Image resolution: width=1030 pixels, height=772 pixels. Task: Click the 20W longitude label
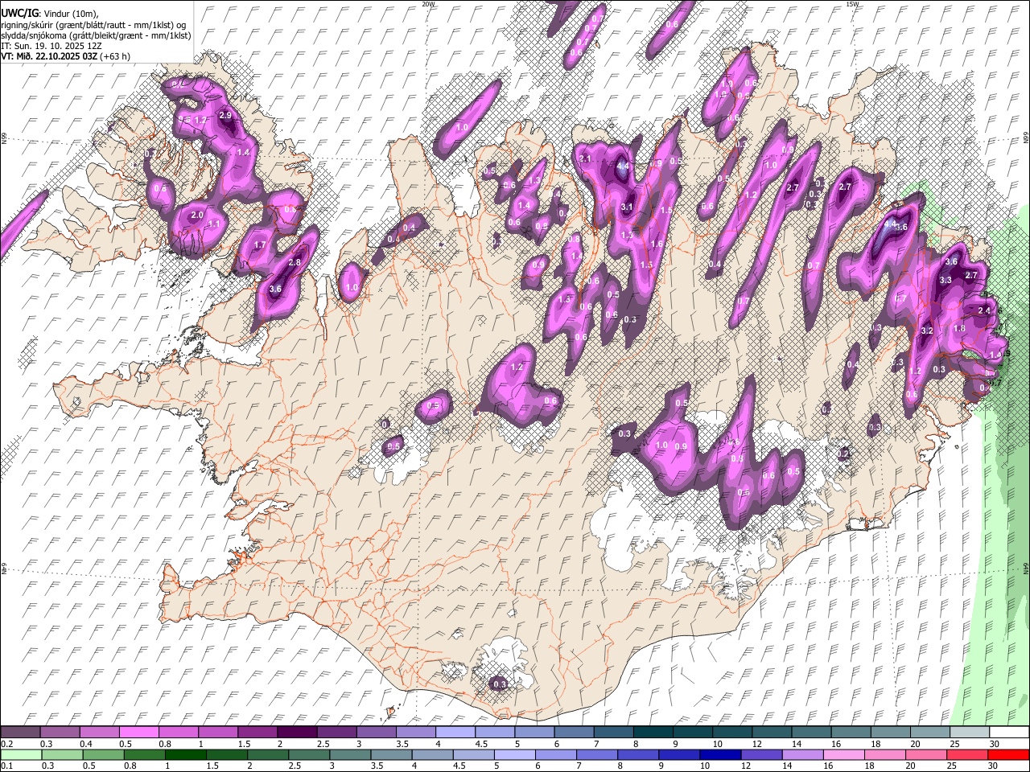click(x=428, y=4)
